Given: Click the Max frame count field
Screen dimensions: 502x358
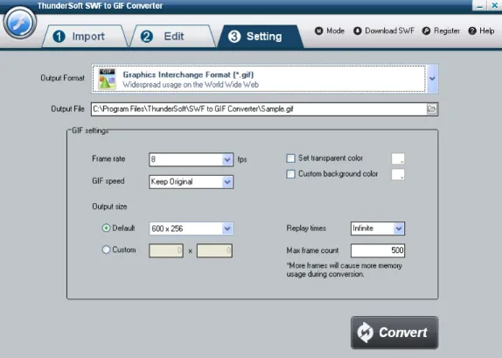Looking at the screenshot, I should tap(378, 250).
